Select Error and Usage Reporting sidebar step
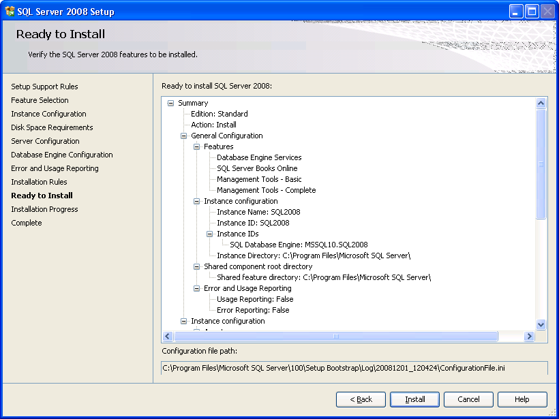559x419 pixels. coord(55,168)
